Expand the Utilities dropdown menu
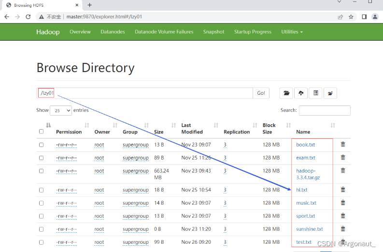Viewport: 383px width, 252px height. [292, 32]
